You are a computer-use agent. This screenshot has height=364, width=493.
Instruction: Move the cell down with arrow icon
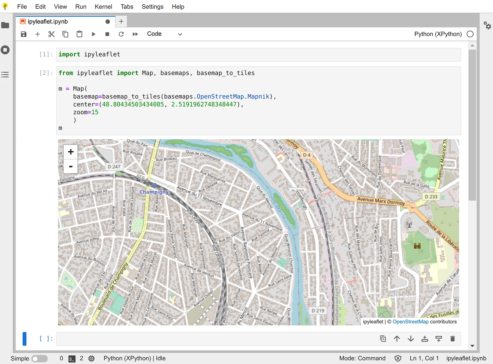pyautogui.click(x=411, y=339)
